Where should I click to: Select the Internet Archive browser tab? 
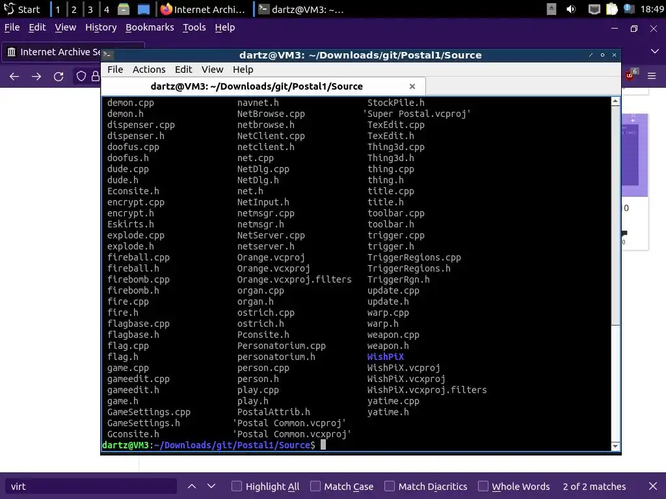pos(53,52)
